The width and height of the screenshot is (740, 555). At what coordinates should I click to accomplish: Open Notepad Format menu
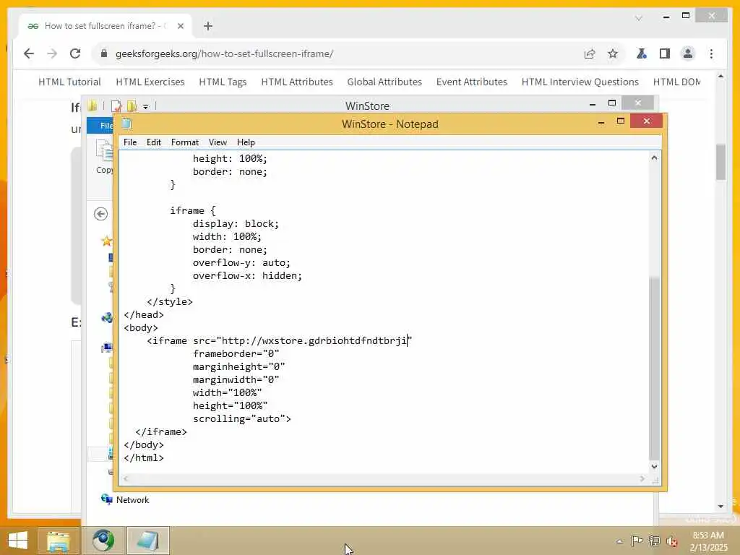[x=184, y=142]
